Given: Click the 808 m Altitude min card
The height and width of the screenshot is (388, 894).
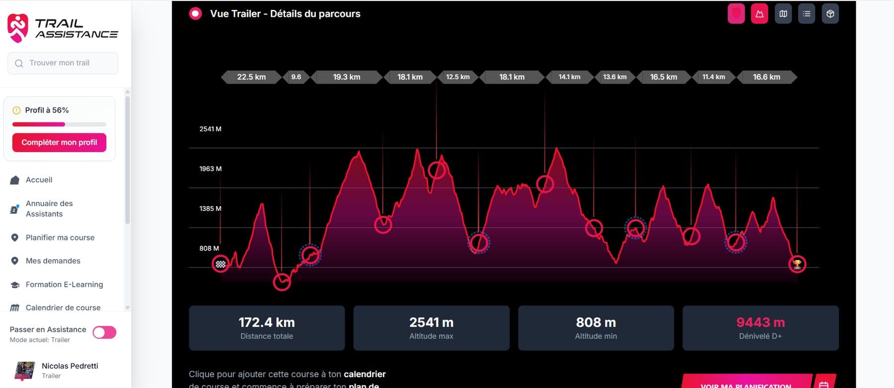Looking at the screenshot, I should [x=596, y=328].
